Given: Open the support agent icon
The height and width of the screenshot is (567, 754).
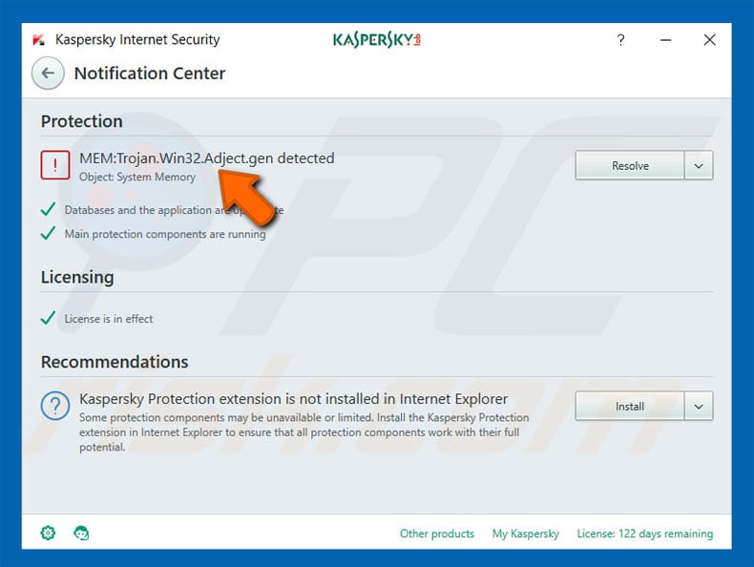Looking at the screenshot, I should pyautogui.click(x=81, y=533).
